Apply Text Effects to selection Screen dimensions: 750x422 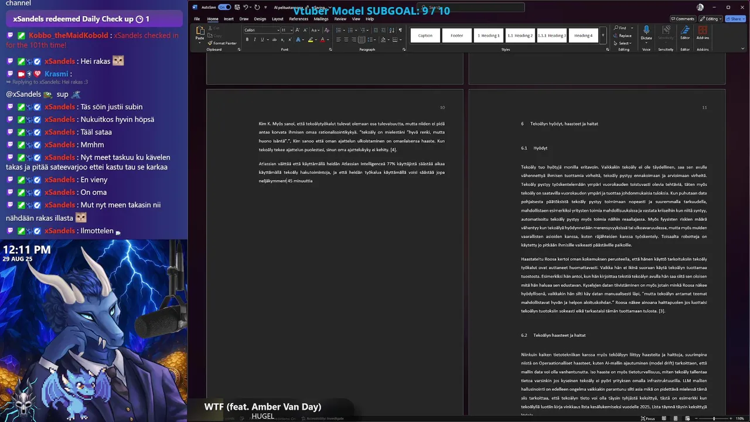tap(298, 39)
